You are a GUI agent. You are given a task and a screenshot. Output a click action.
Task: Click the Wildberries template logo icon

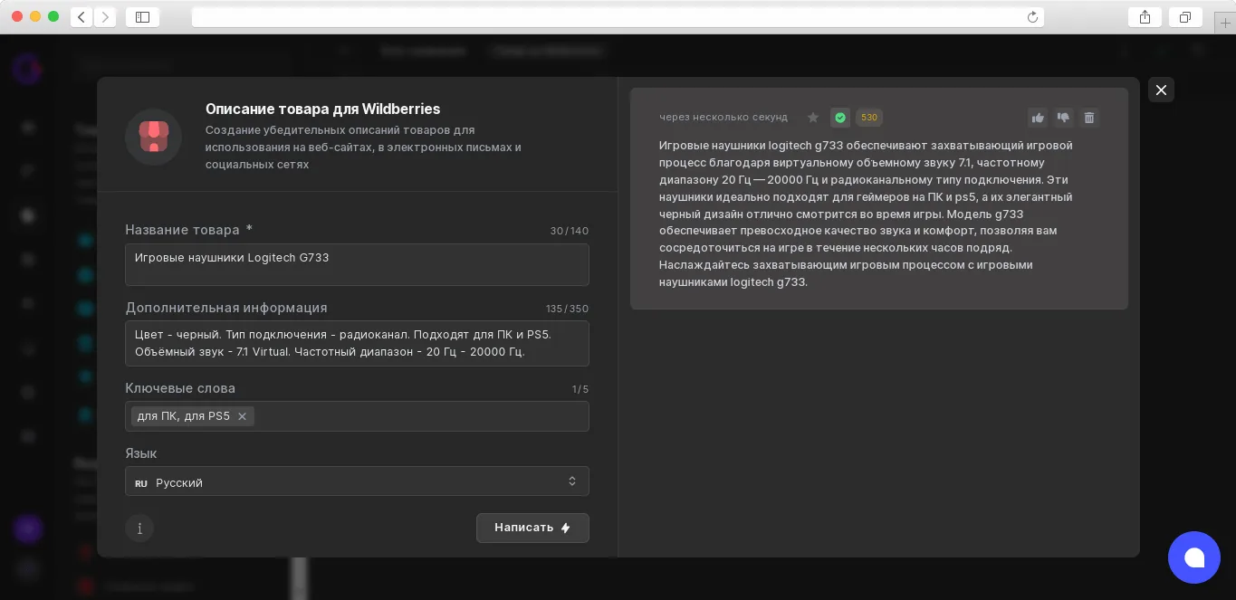[x=154, y=137]
